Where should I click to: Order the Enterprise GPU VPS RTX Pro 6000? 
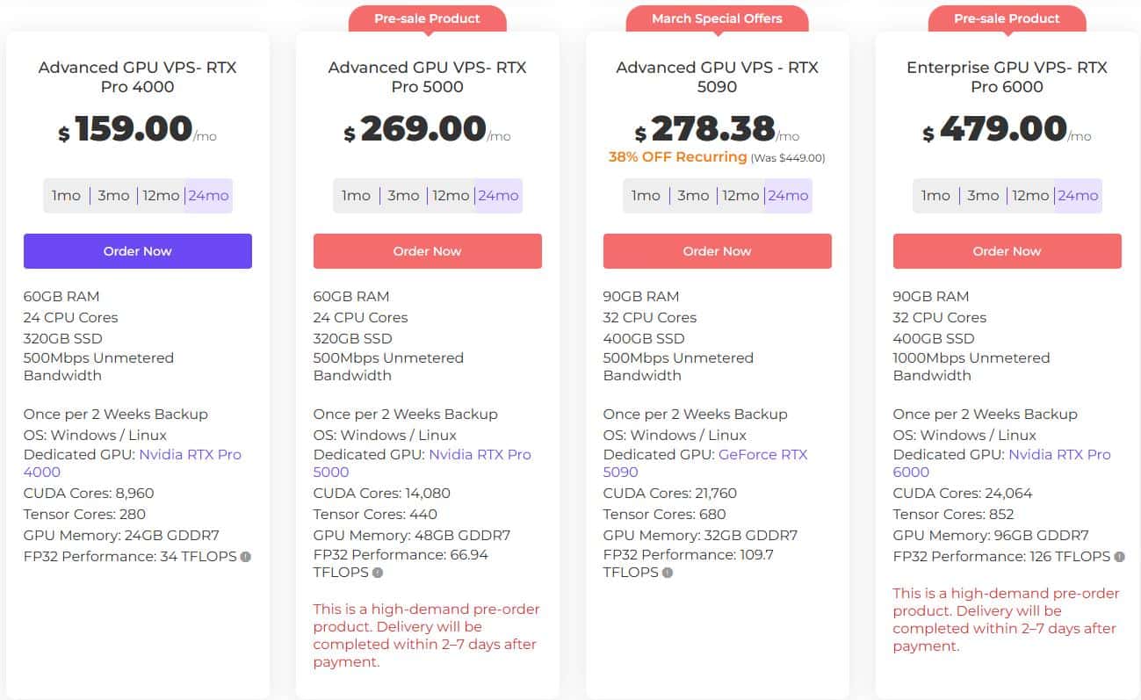1007,250
